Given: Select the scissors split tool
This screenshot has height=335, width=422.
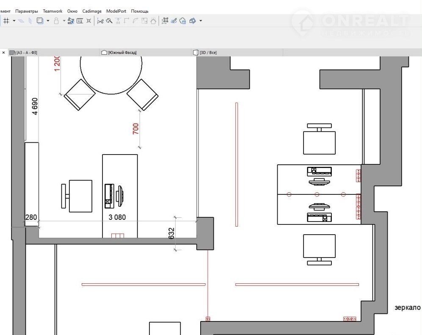Looking at the screenshot, I should click(x=100, y=20).
